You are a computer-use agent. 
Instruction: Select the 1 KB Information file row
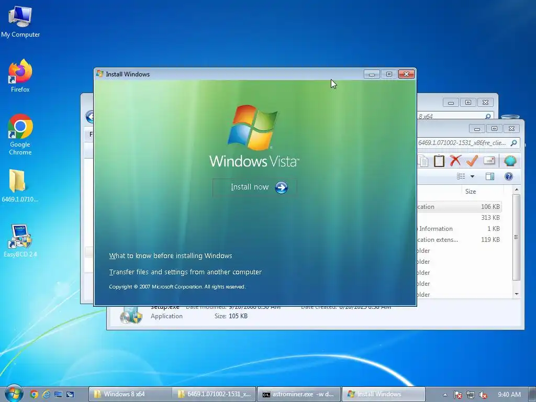(459, 229)
